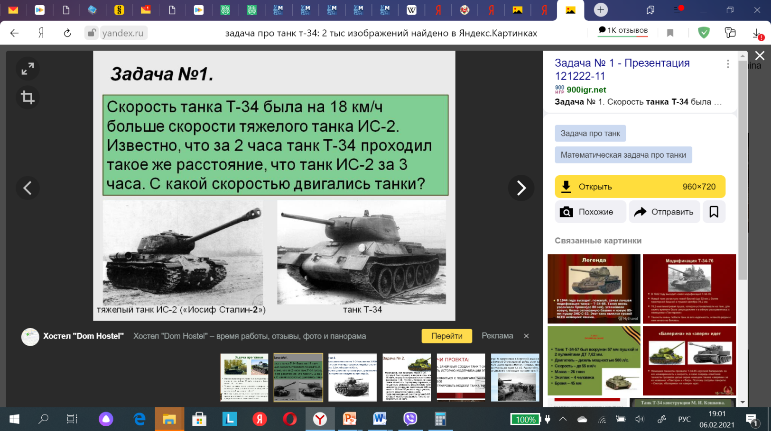The height and width of the screenshot is (431, 771).
Task: Open the Microsoft Store taskbar icon
Action: [199, 419]
